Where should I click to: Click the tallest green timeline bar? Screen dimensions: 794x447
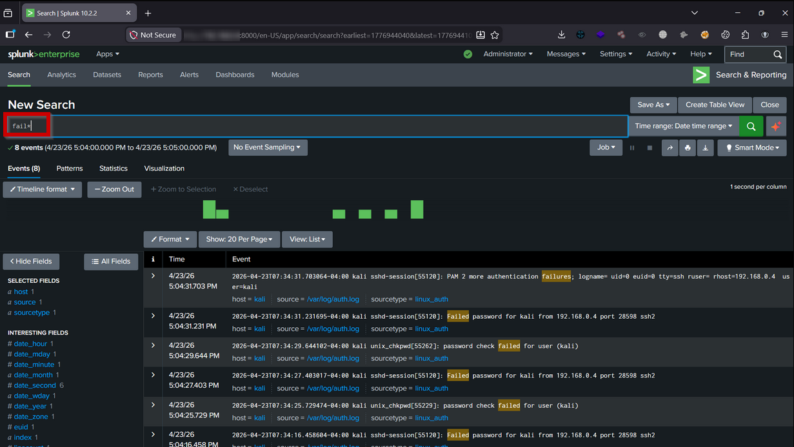tap(417, 209)
